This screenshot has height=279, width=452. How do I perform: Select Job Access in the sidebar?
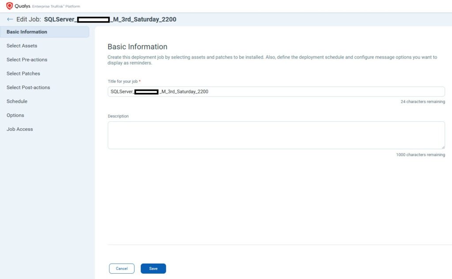tap(20, 129)
